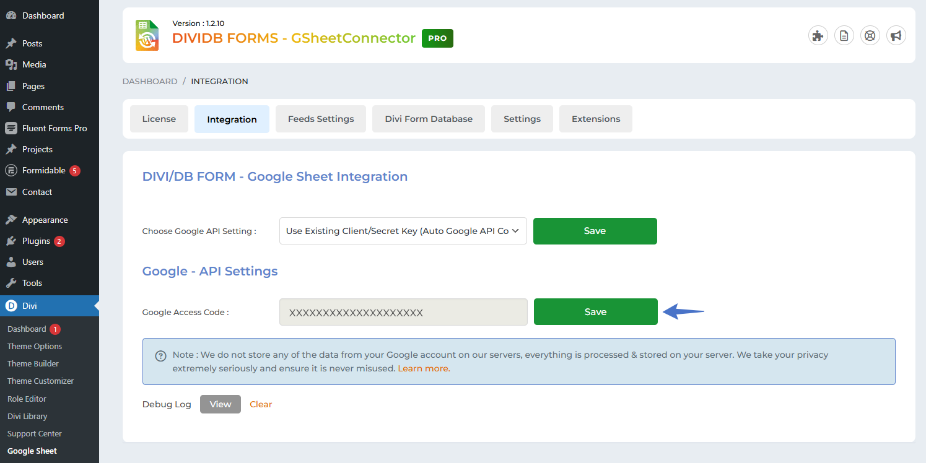Expand the Choose Google API Setting dropdown
The image size is (926, 463).
403,231
